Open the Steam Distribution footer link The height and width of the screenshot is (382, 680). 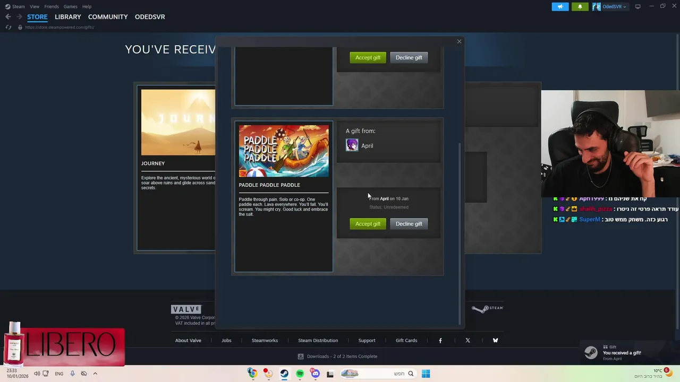click(x=318, y=341)
